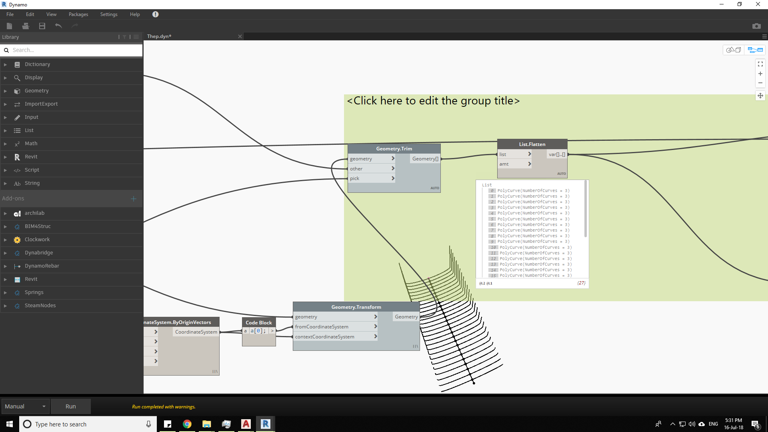Click the Export as image camera icon
This screenshot has width=768, height=432.
tap(756, 26)
